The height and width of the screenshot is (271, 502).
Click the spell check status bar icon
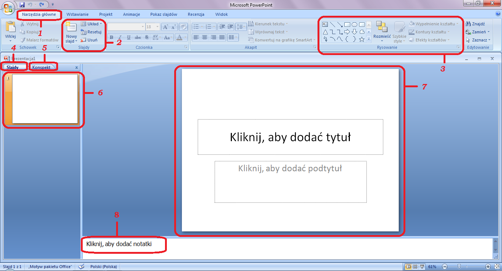(x=82, y=267)
